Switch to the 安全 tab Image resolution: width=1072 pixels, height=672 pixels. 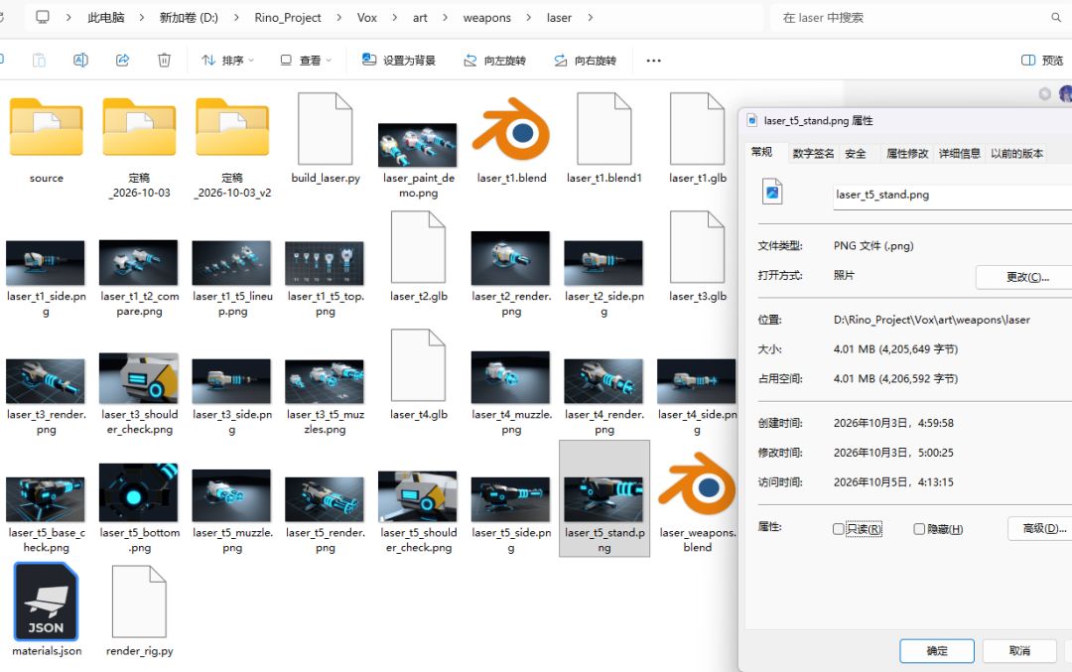(856, 154)
